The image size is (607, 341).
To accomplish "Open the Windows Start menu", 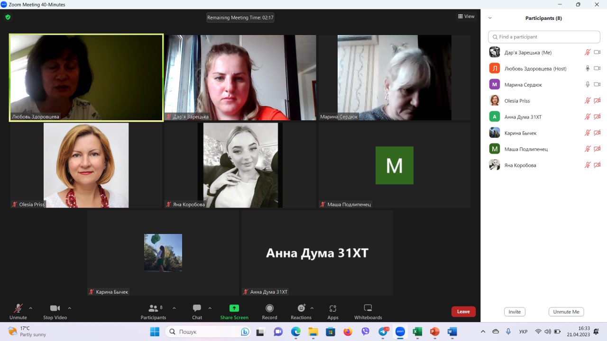I will (155, 332).
